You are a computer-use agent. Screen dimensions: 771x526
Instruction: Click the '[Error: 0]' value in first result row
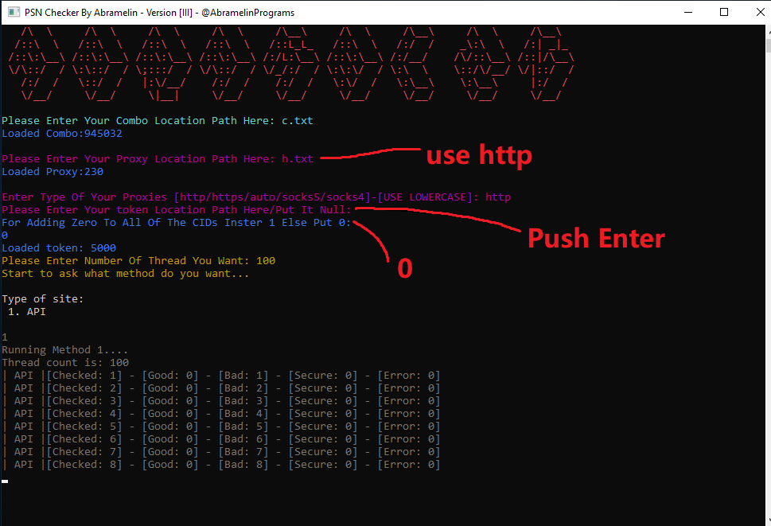tap(409, 376)
